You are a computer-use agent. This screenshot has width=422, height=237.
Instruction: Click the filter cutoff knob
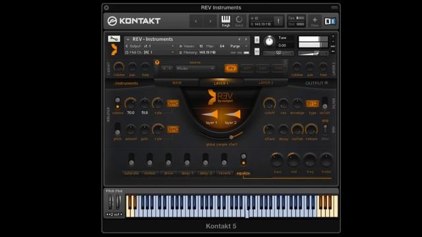click(x=269, y=103)
